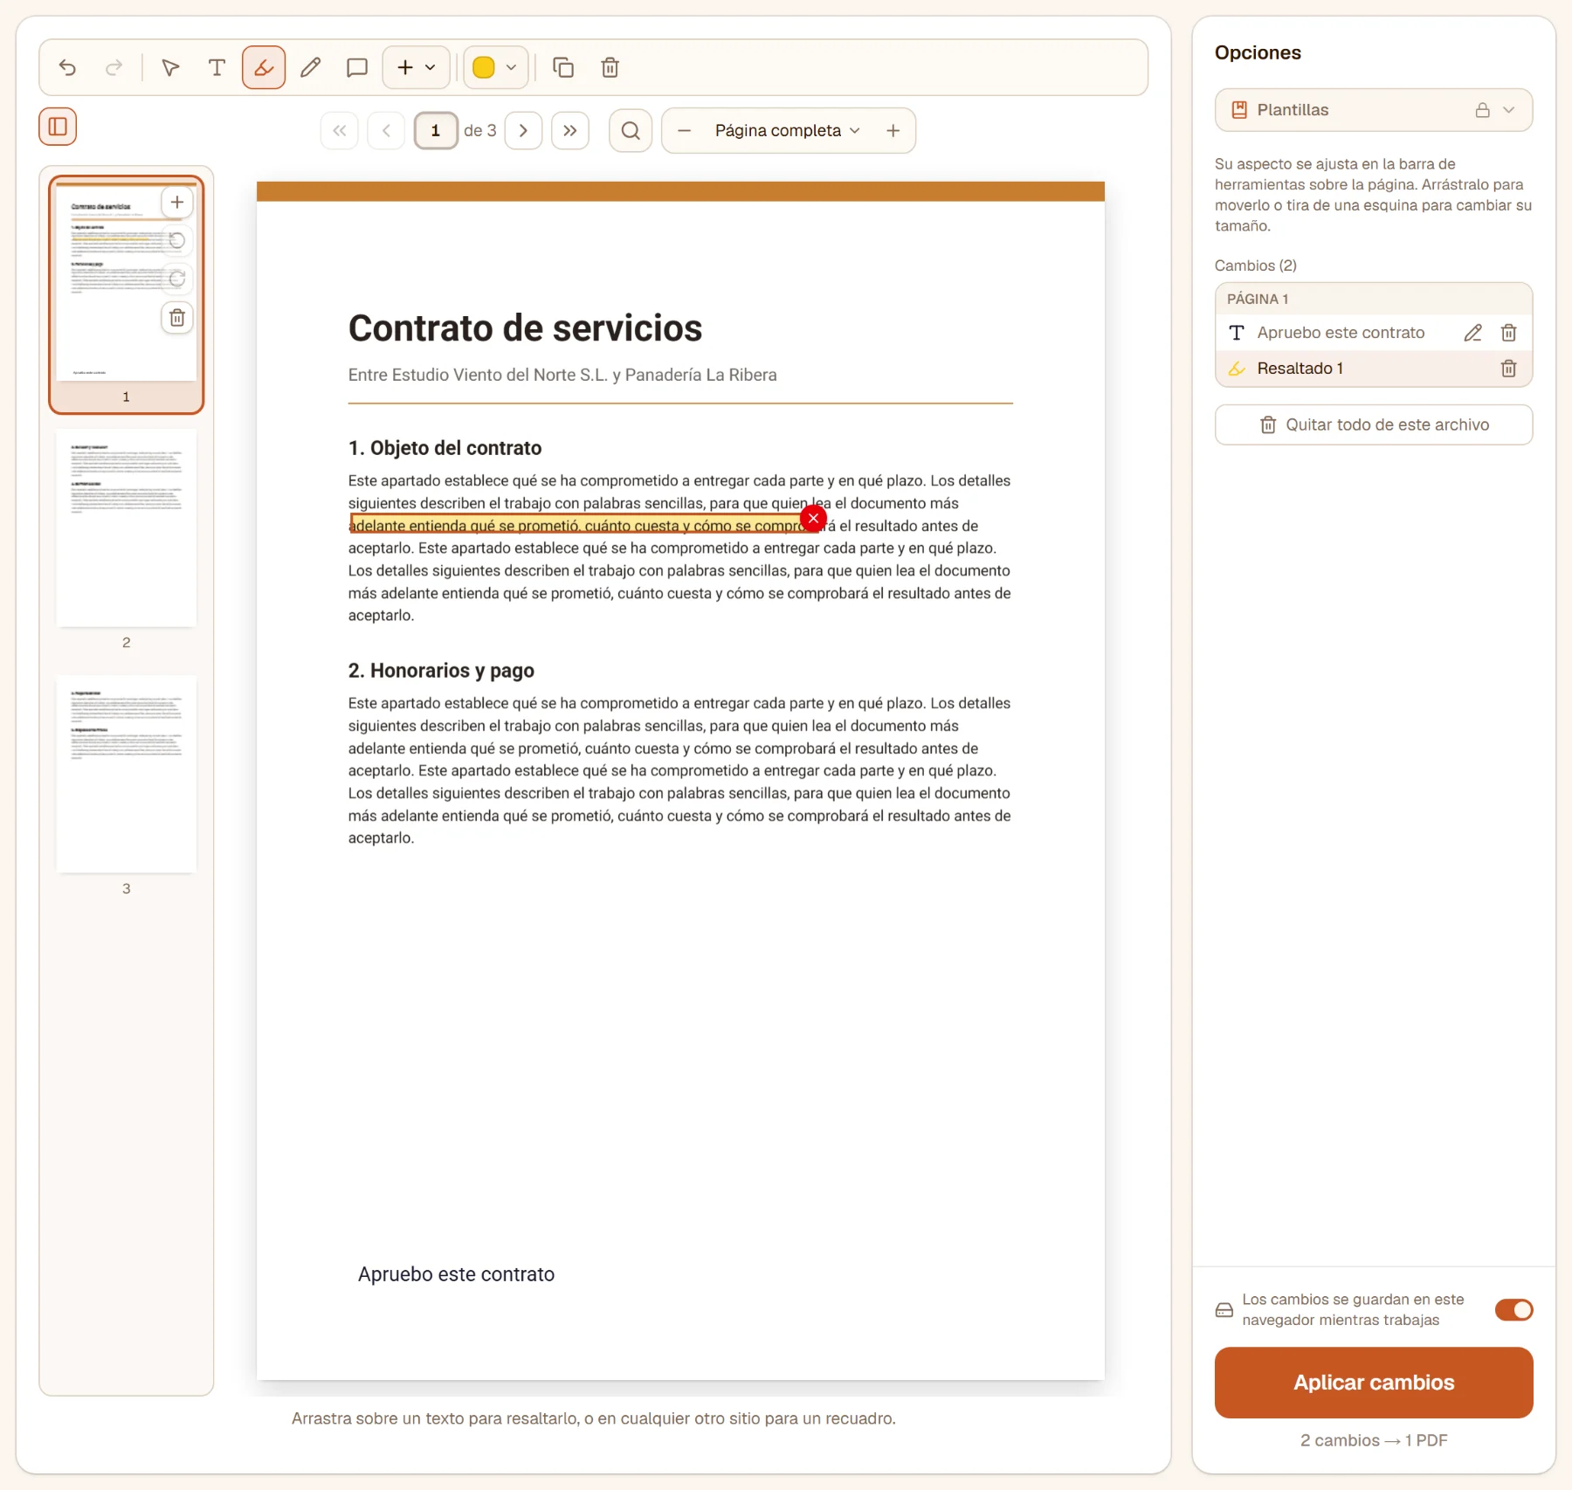Click the current page number field
Image resolution: width=1572 pixels, height=1490 pixels.
435,131
